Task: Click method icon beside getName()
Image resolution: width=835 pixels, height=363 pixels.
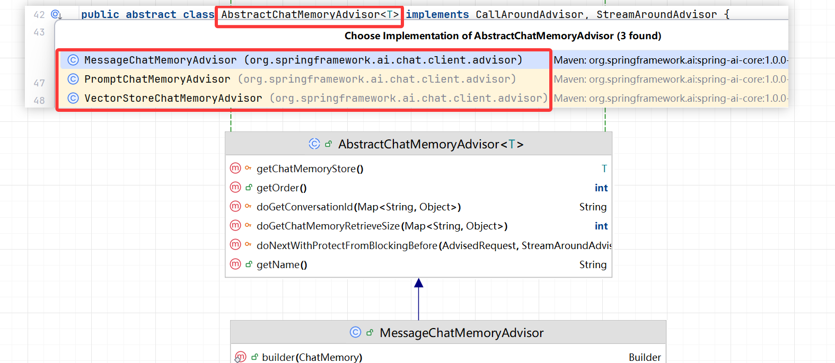Action: (x=235, y=264)
